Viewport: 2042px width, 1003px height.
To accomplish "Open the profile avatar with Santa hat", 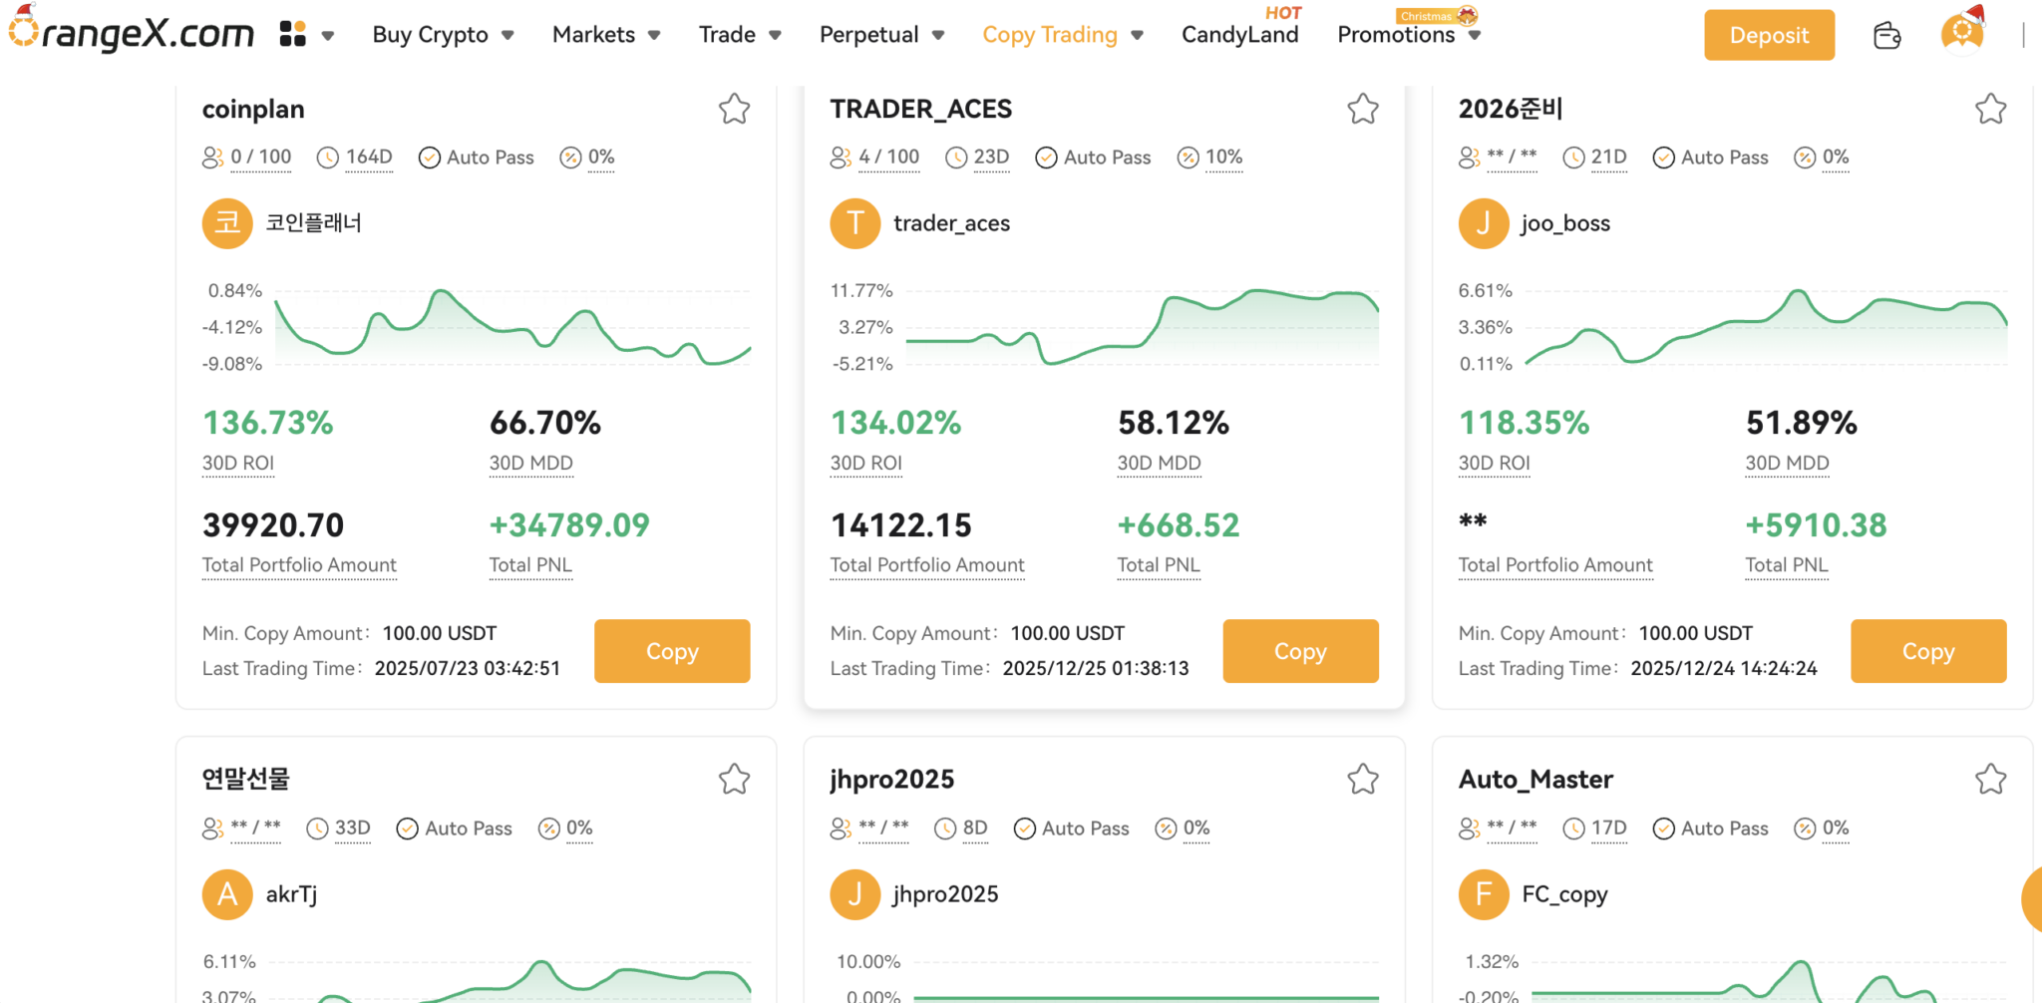I will tap(1962, 31).
